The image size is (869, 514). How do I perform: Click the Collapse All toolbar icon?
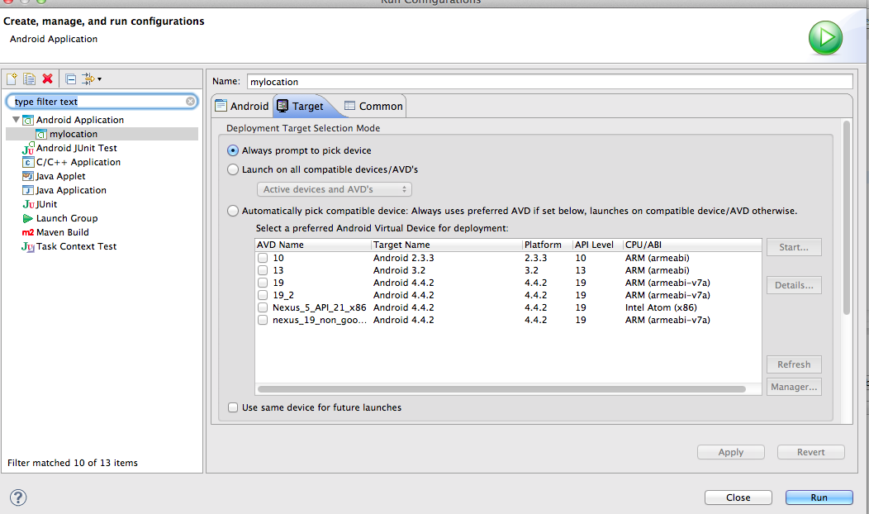71,79
